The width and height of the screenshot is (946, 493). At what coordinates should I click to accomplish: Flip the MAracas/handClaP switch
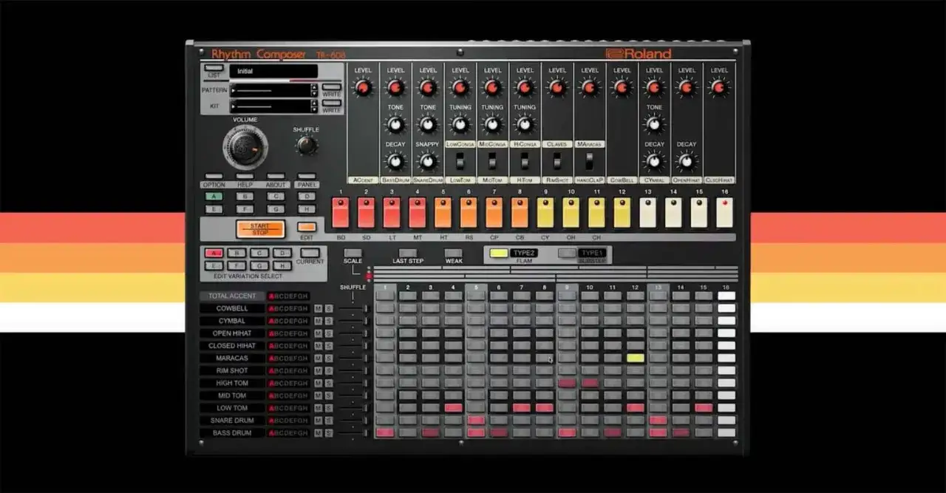[x=590, y=160]
